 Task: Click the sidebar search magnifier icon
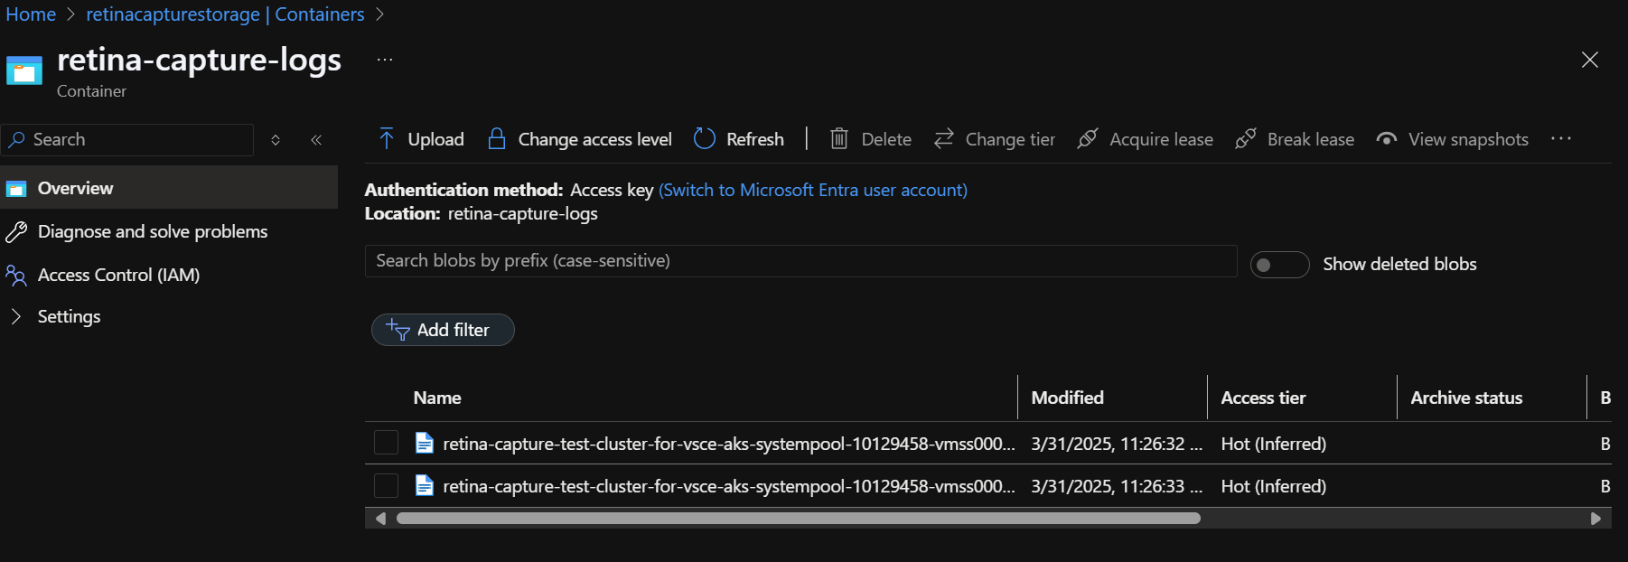coord(17,140)
